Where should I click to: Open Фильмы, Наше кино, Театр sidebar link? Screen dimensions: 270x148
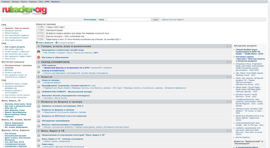pos(18,104)
